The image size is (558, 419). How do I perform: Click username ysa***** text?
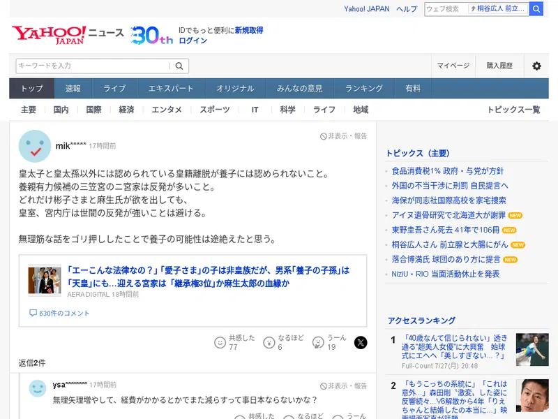click(70, 385)
